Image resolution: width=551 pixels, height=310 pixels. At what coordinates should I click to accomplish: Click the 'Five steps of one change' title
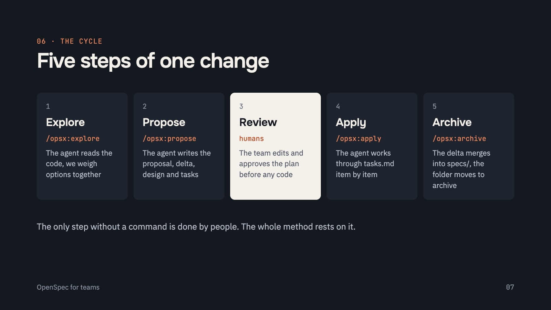[153, 61]
